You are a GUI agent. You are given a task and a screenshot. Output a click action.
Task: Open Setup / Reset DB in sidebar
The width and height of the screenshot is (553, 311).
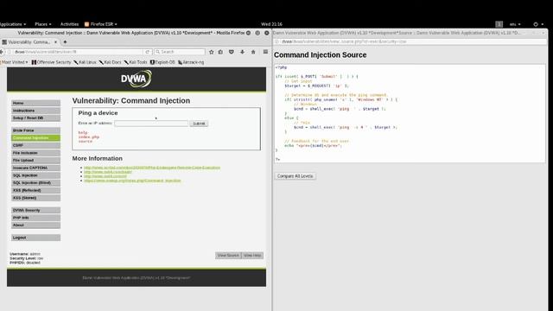point(35,117)
